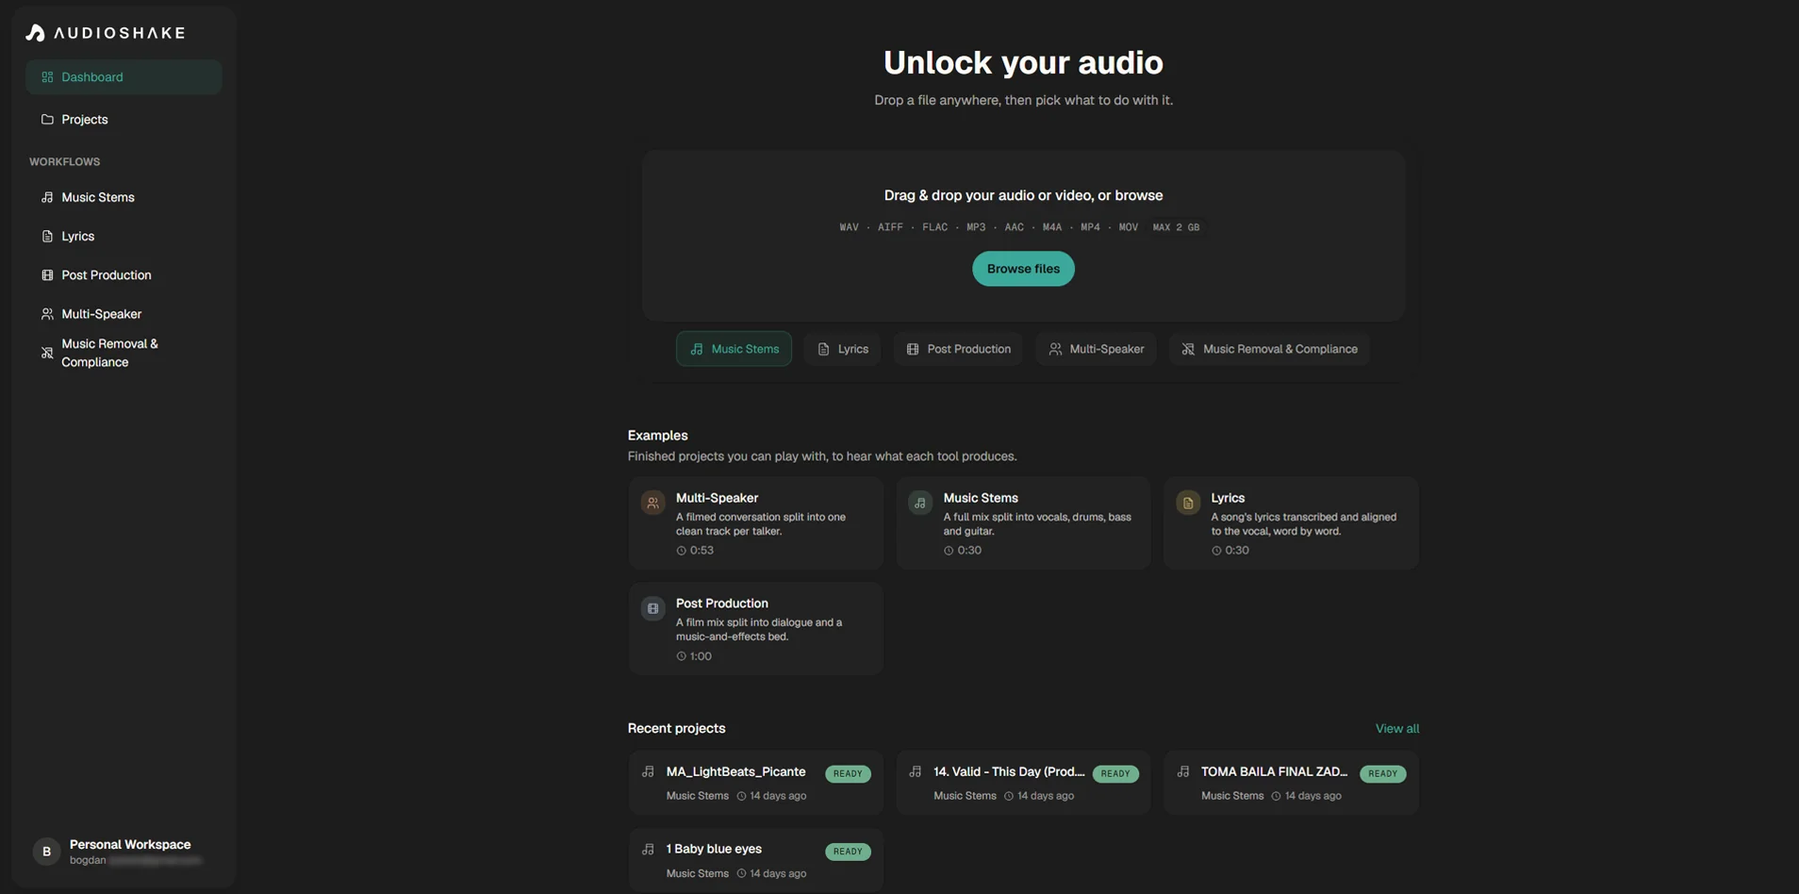
Task: Select the Multi-Speaker tab under dropzone
Action: pos(1096,349)
